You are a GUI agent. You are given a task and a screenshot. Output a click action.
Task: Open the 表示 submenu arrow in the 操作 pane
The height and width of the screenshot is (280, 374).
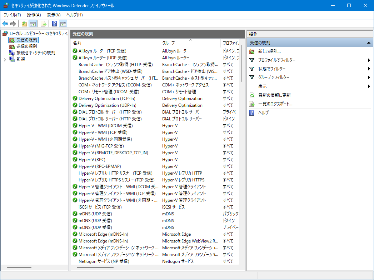369,86
